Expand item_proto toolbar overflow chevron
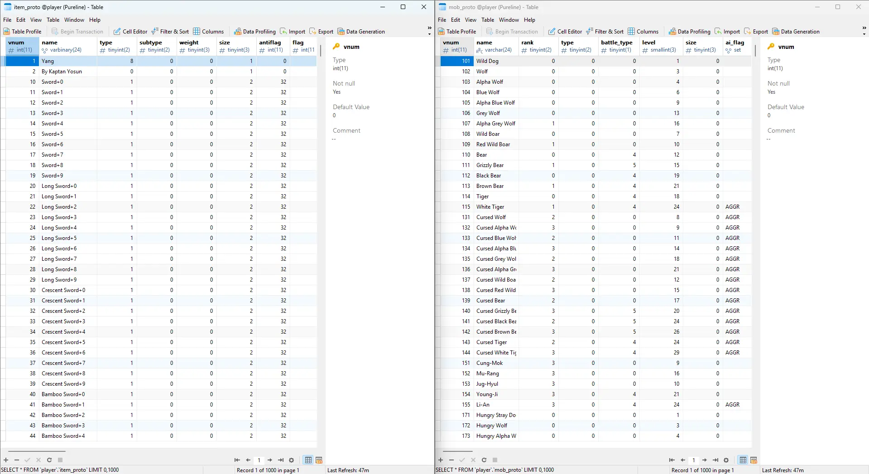Image resolution: width=869 pixels, height=474 pixels. click(429, 31)
